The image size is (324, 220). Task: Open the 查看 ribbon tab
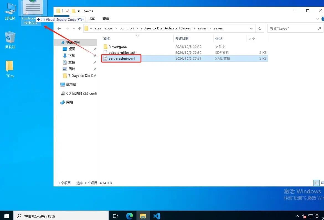tap(106, 19)
